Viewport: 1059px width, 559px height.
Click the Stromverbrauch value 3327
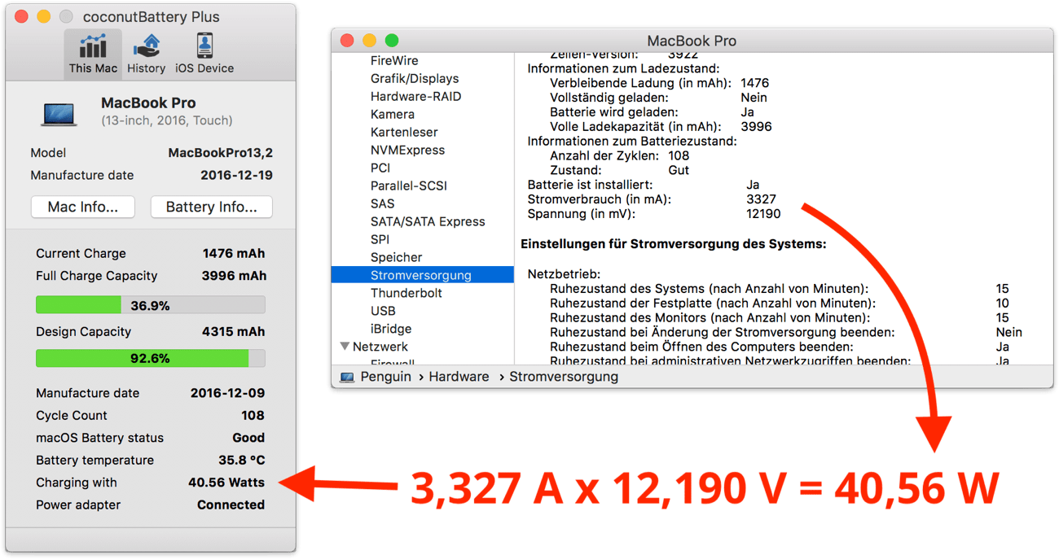click(761, 199)
